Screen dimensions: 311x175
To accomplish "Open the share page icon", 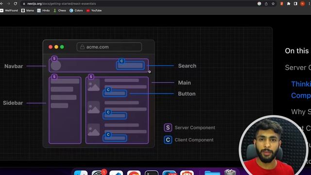I will tap(266, 4).
